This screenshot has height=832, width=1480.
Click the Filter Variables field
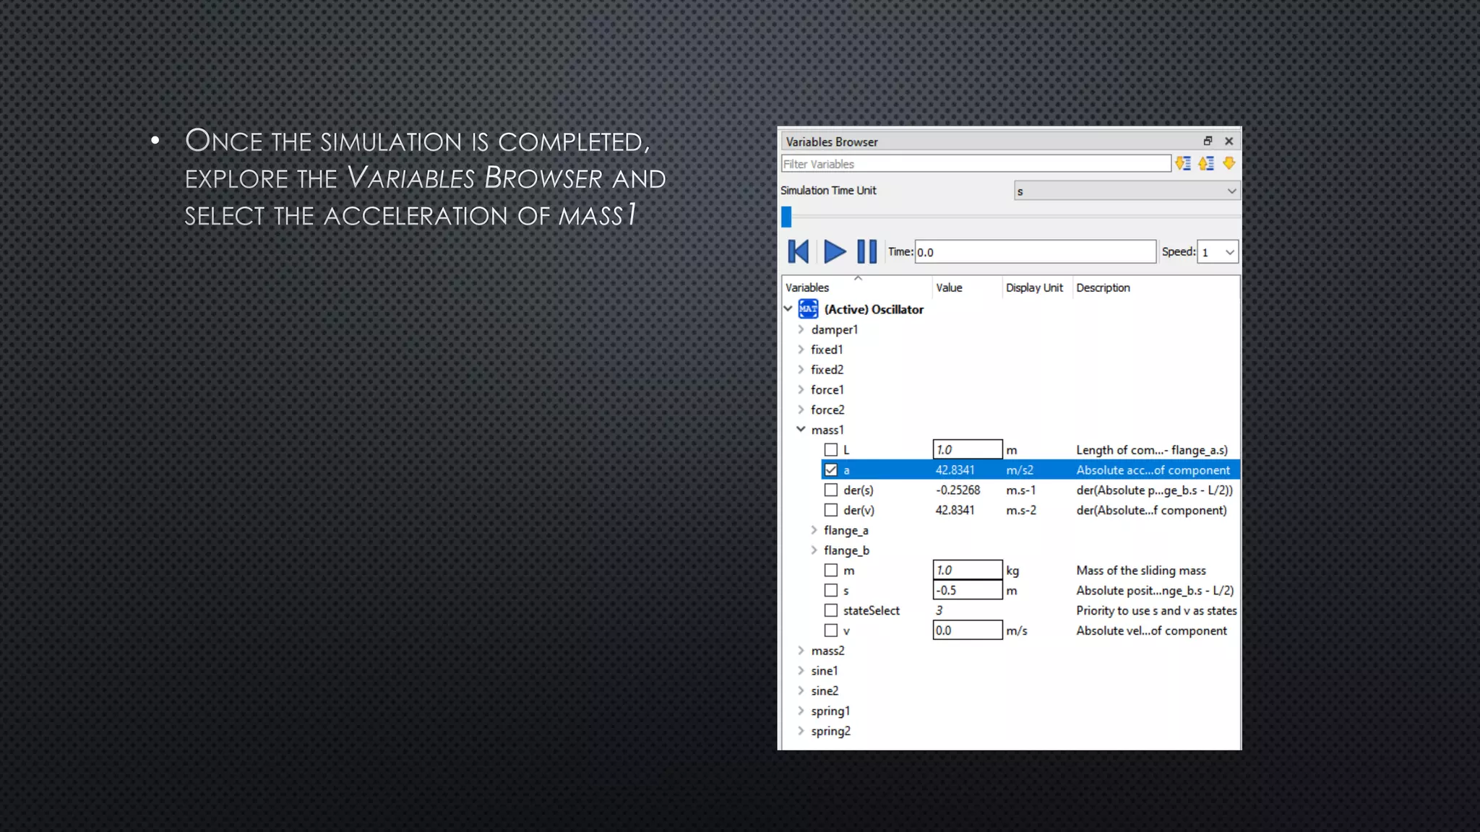976,164
